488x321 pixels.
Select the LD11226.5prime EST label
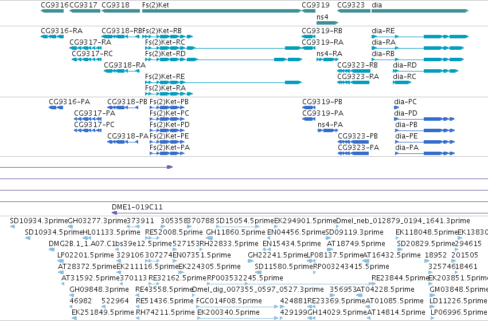click(458, 302)
